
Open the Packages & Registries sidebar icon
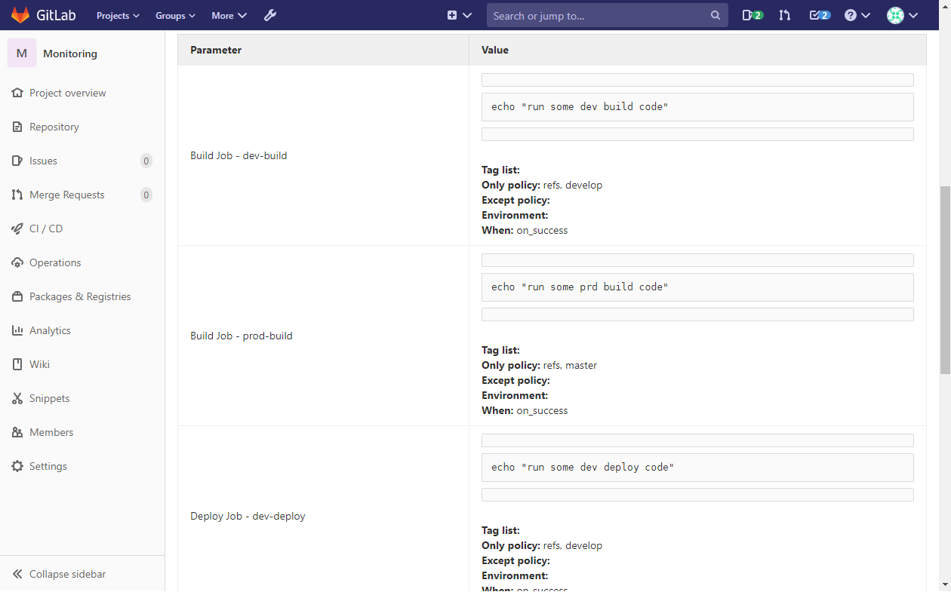17,296
